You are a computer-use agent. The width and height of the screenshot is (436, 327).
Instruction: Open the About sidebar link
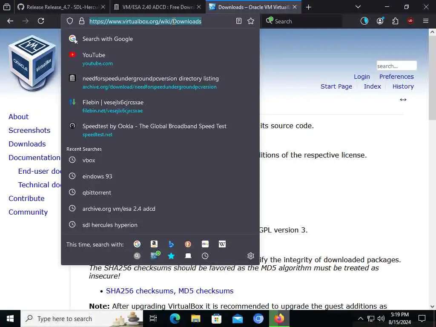pyautogui.click(x=18, y=117)
